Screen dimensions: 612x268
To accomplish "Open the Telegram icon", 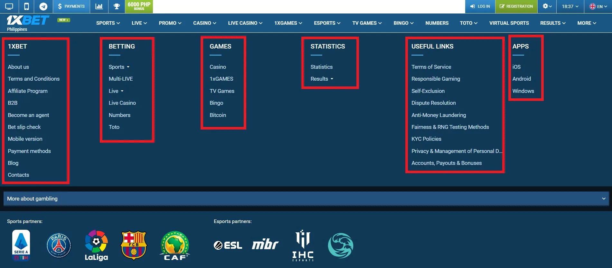I will [x=43, y=6].
